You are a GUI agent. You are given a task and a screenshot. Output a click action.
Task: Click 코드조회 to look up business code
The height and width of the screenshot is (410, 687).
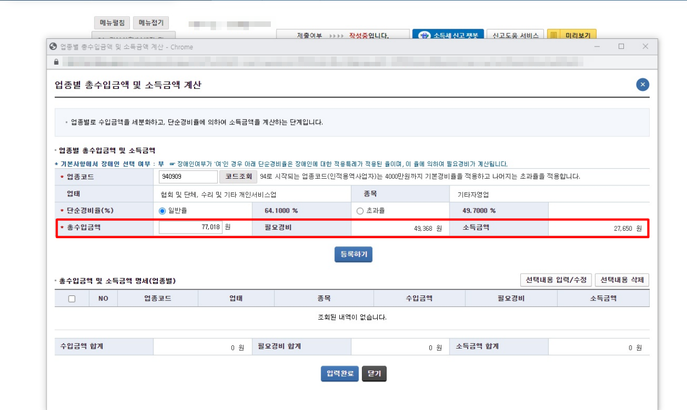(x=237, y=176)
